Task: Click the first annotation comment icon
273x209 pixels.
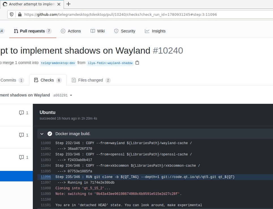Action: click(x=22, y=113)
